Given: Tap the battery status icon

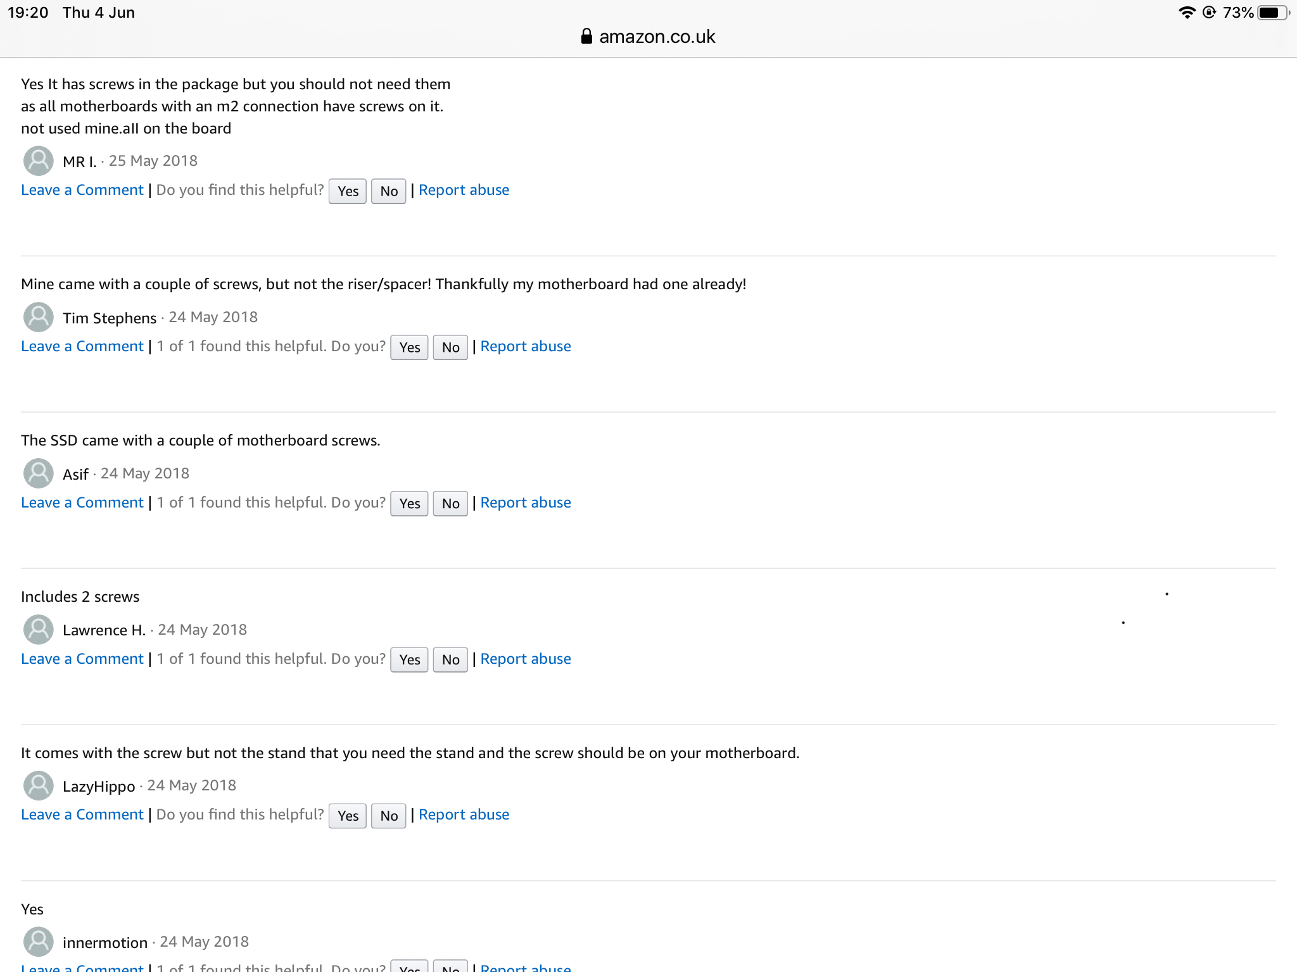Looking at the screenshot, I should tap(1273, 13).
